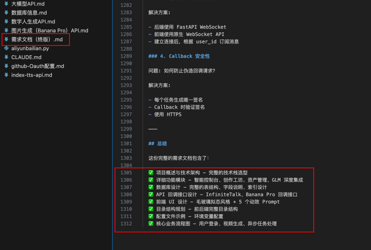
Task: Click the green check emoji on line 1307
Action: click(151, 187)
